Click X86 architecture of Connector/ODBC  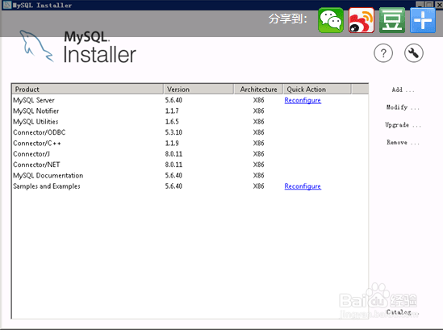point(258,132)
